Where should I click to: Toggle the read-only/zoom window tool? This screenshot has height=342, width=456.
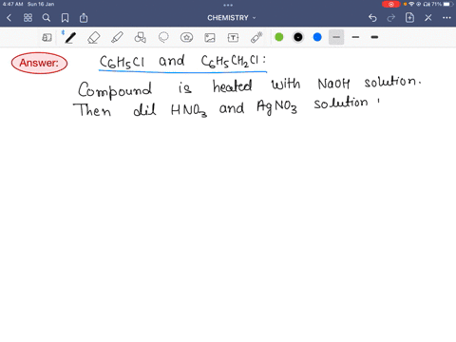tap(47, 38)
